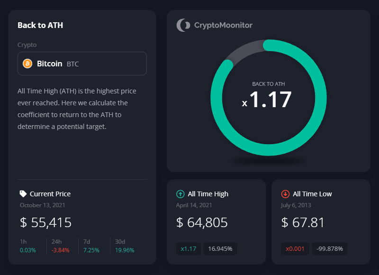Click the Current Price tag icon

coord(23,193)
